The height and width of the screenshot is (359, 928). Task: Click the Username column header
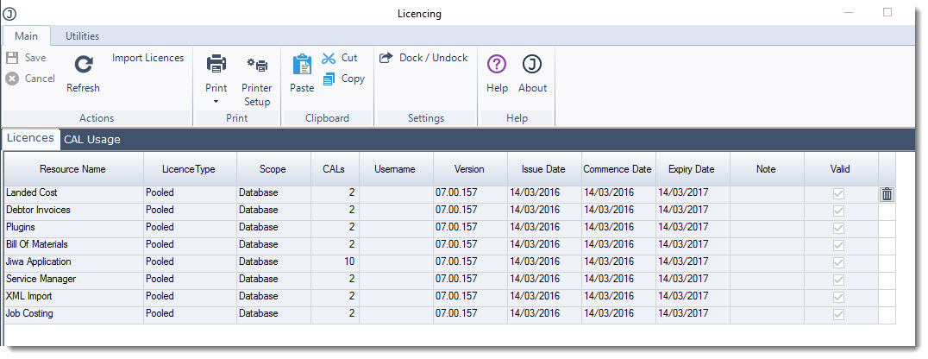[x=397, y=169]
